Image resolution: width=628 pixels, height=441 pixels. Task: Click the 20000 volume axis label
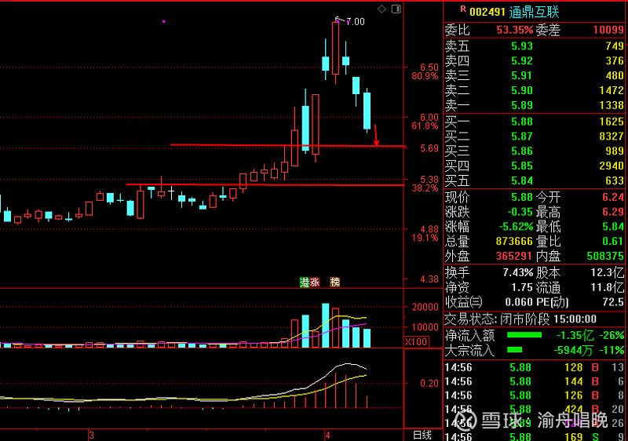pos(425,308)
